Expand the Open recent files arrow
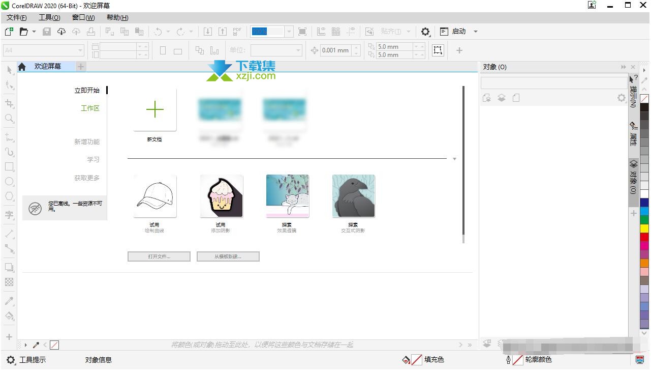This screenshot has width=651, height=371. 34,32
